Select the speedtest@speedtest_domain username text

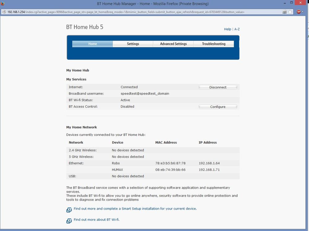point(145,94)
